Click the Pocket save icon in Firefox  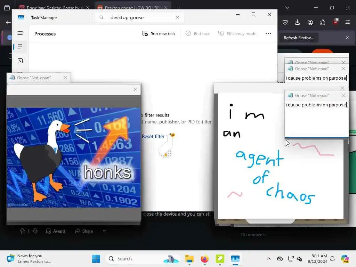point(285,22)
